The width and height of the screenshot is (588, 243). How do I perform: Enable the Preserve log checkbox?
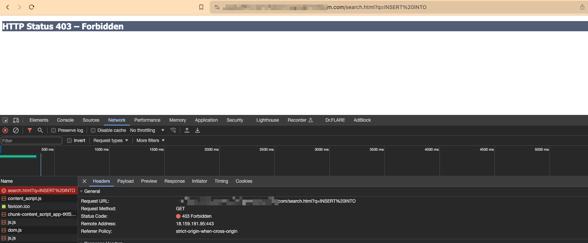pyautogui.click(x=54, y=130)
